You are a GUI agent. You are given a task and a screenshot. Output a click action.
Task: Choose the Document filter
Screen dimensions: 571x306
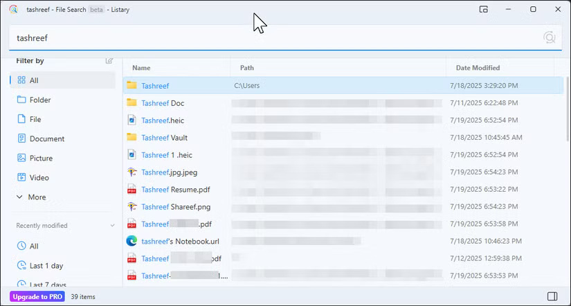point(46,138)
